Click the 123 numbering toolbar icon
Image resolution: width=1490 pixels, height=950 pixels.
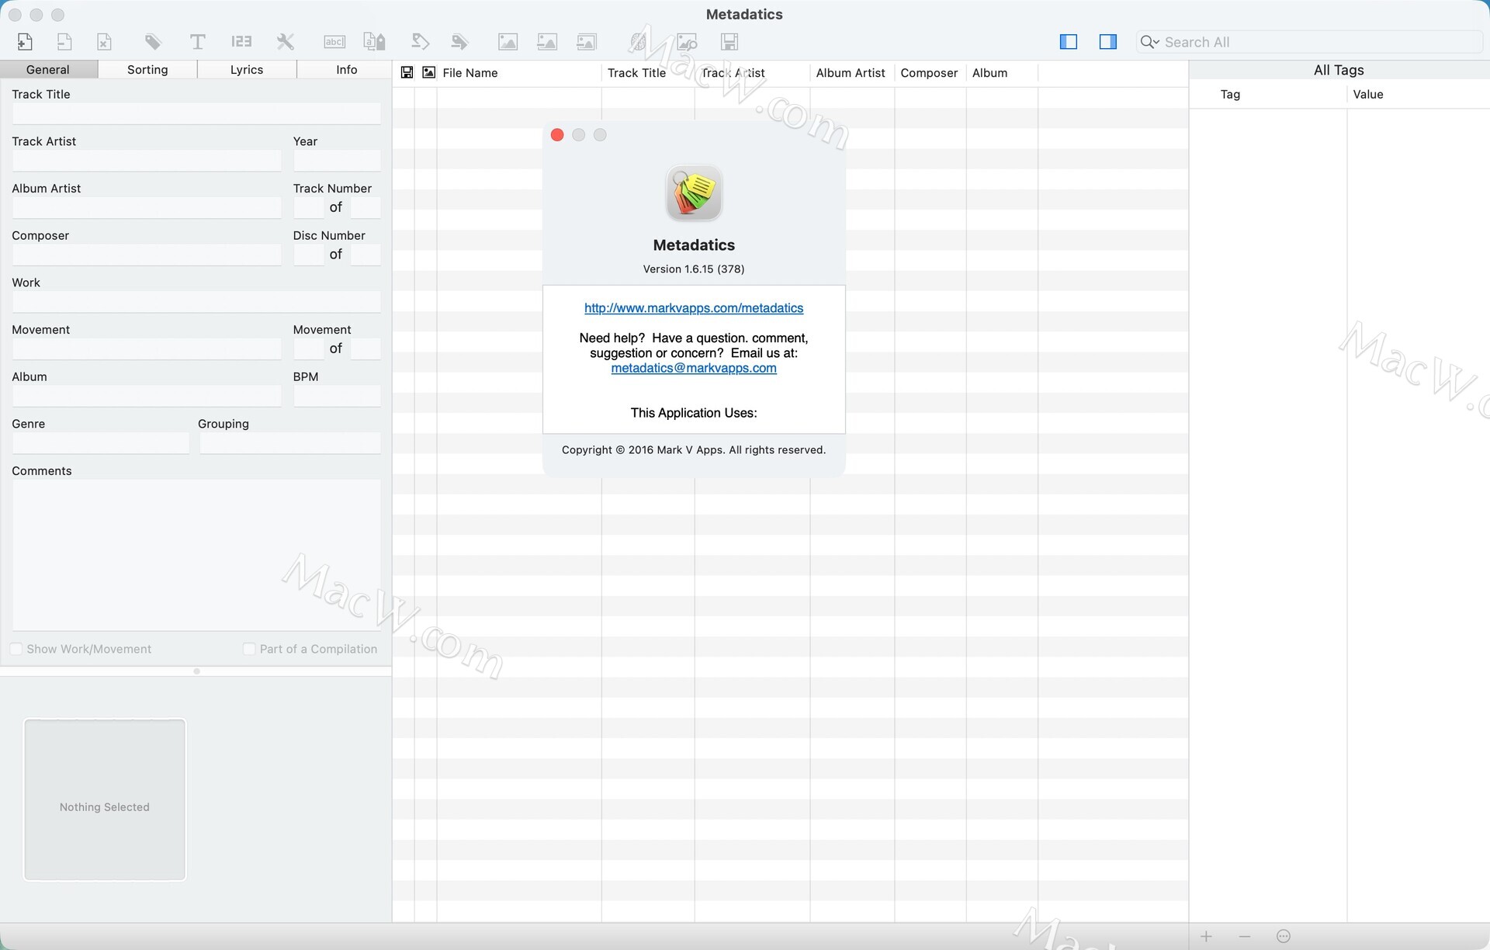(x=241, y=42)
